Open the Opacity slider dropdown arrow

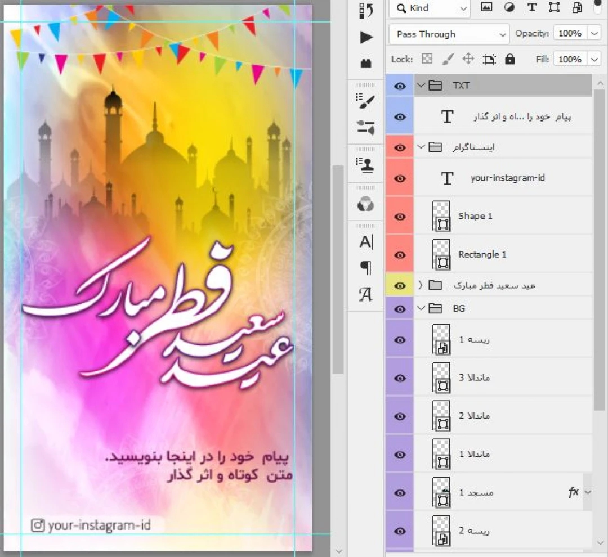pos(594,34)
